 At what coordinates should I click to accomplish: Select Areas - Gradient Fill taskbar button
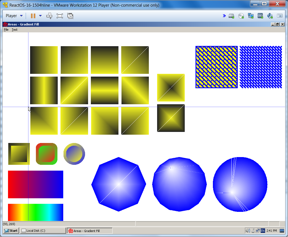(x=90, y=231)
